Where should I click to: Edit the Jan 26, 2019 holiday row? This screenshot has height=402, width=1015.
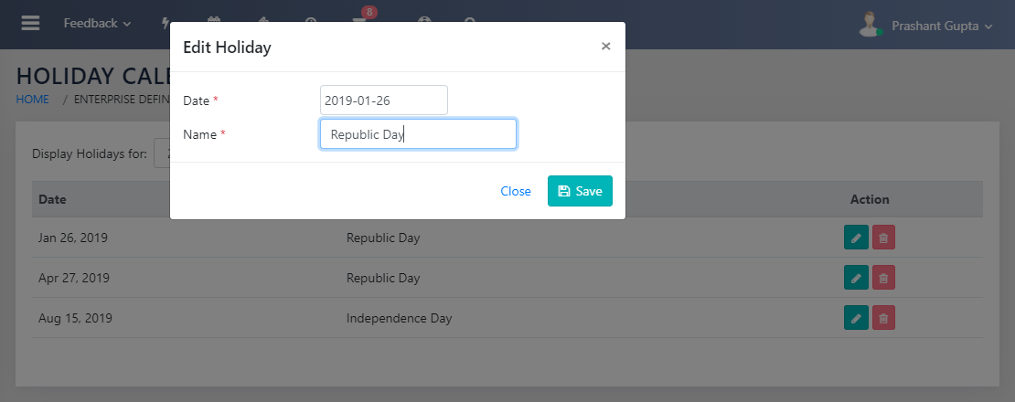click(855, 238)
